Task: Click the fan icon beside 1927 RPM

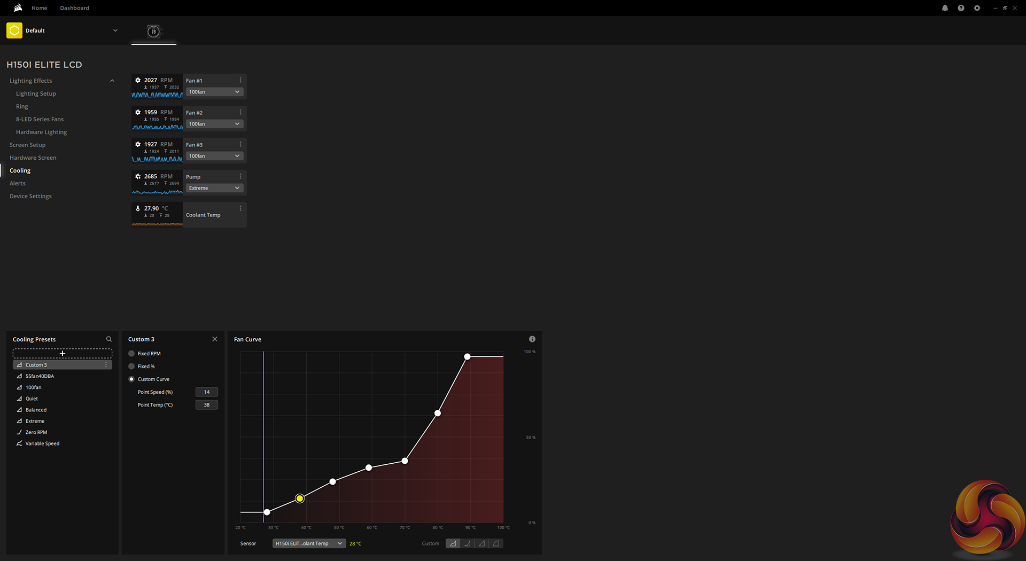Action: click(138, 144)
